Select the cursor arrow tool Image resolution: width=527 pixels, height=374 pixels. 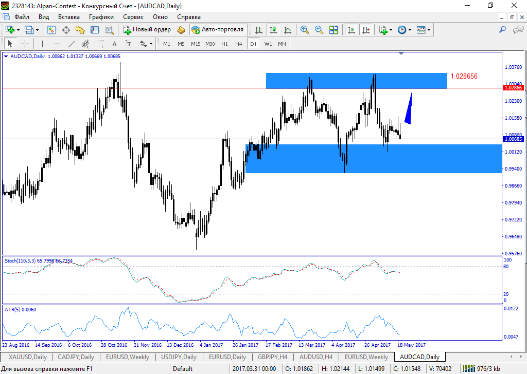pyautogui.click(x=10, y=44)
